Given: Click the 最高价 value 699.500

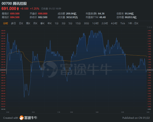Looking at the screenshot, I should tap(15, 14).
